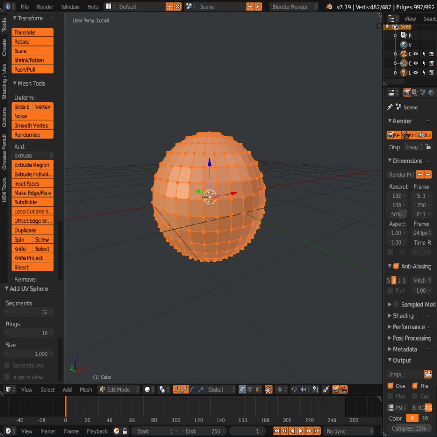
Task: Select the World properties tab globe icon
Action: (431, 92)
